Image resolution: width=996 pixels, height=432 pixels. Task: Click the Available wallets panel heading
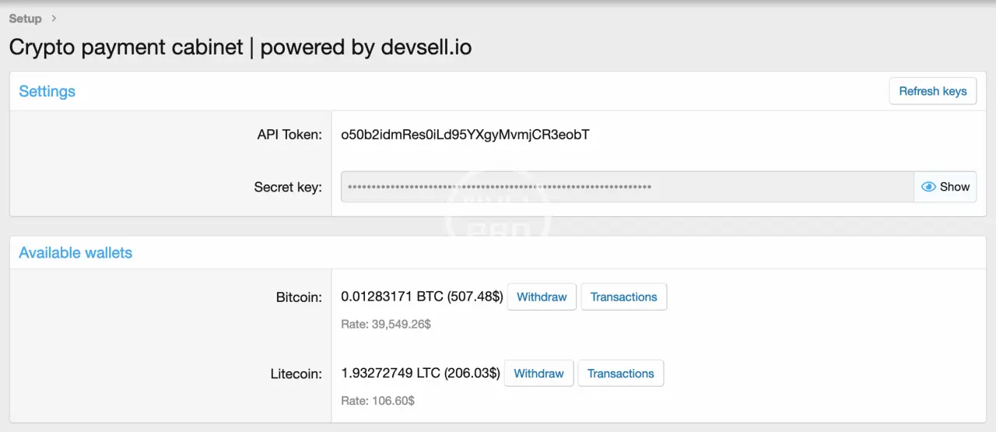[75, 253]
